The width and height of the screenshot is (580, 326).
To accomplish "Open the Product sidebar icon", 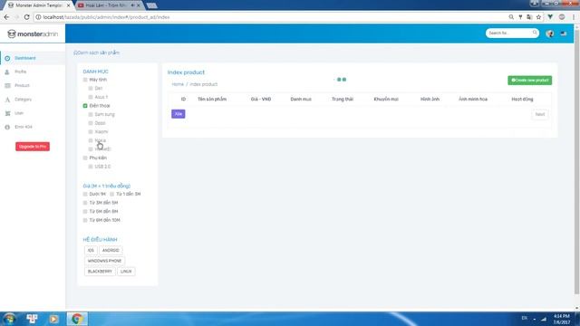I will coord(7,85).
